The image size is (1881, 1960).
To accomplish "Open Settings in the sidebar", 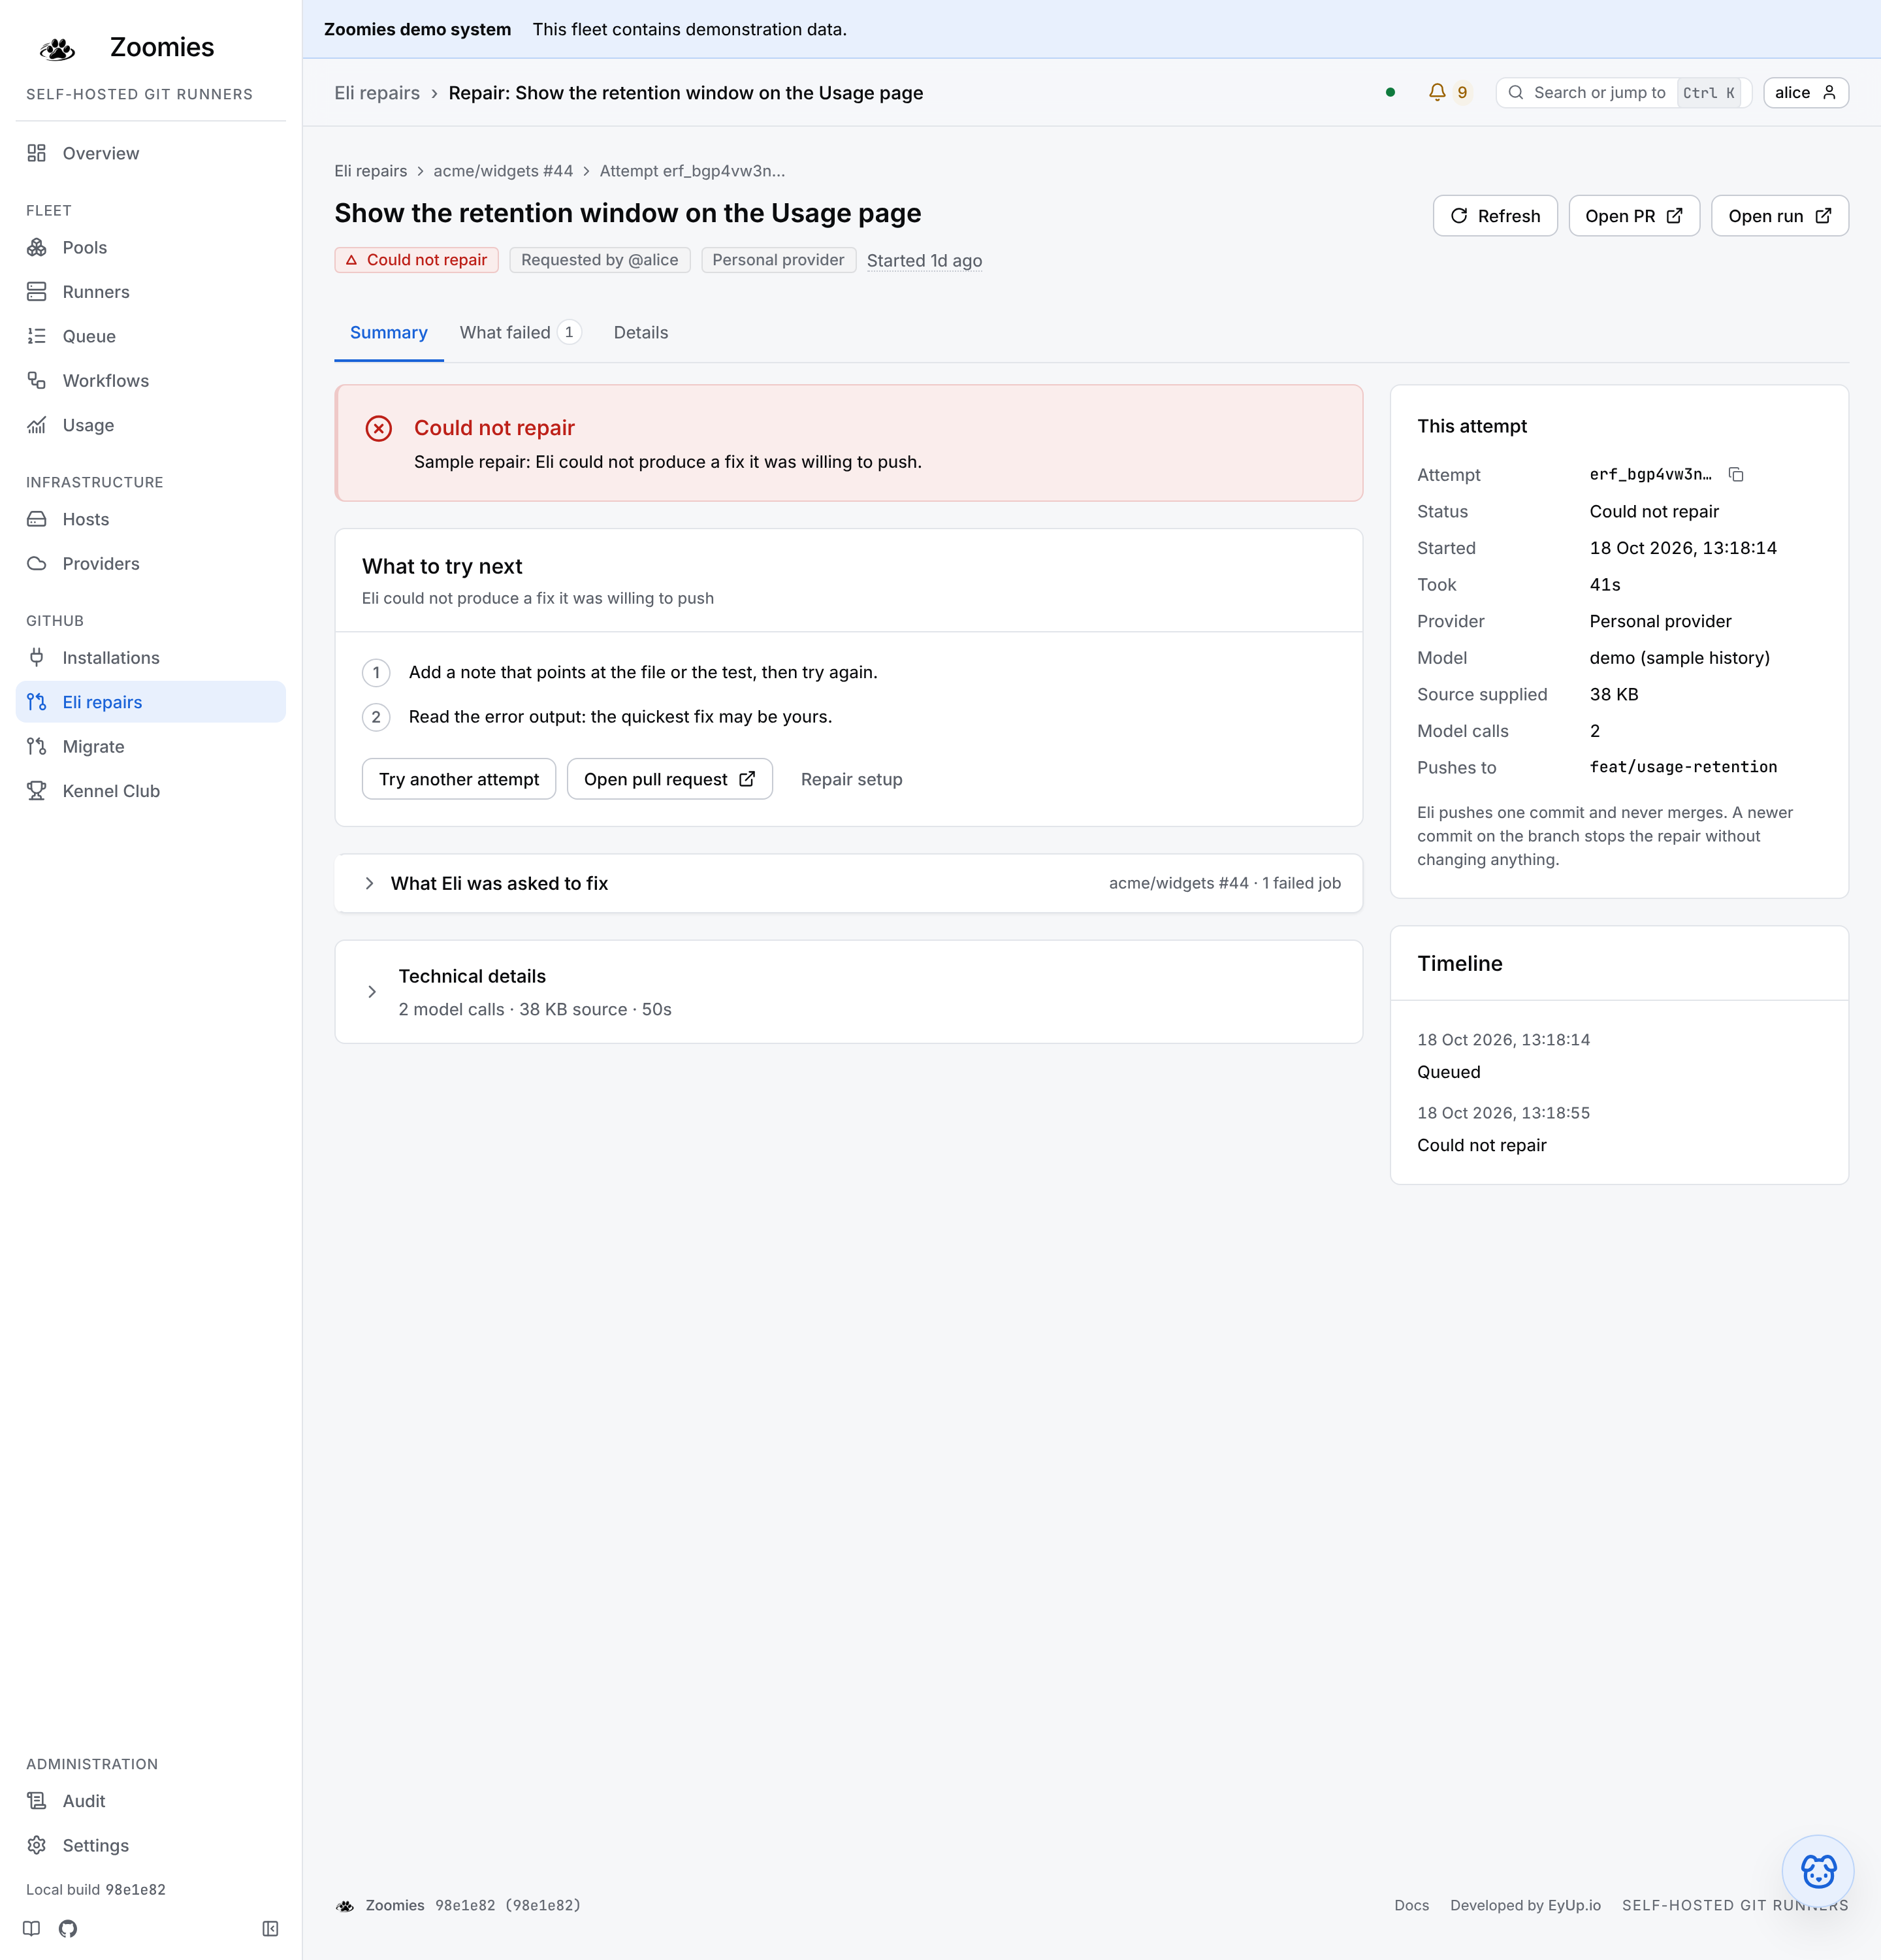I will coord(151,1845).
